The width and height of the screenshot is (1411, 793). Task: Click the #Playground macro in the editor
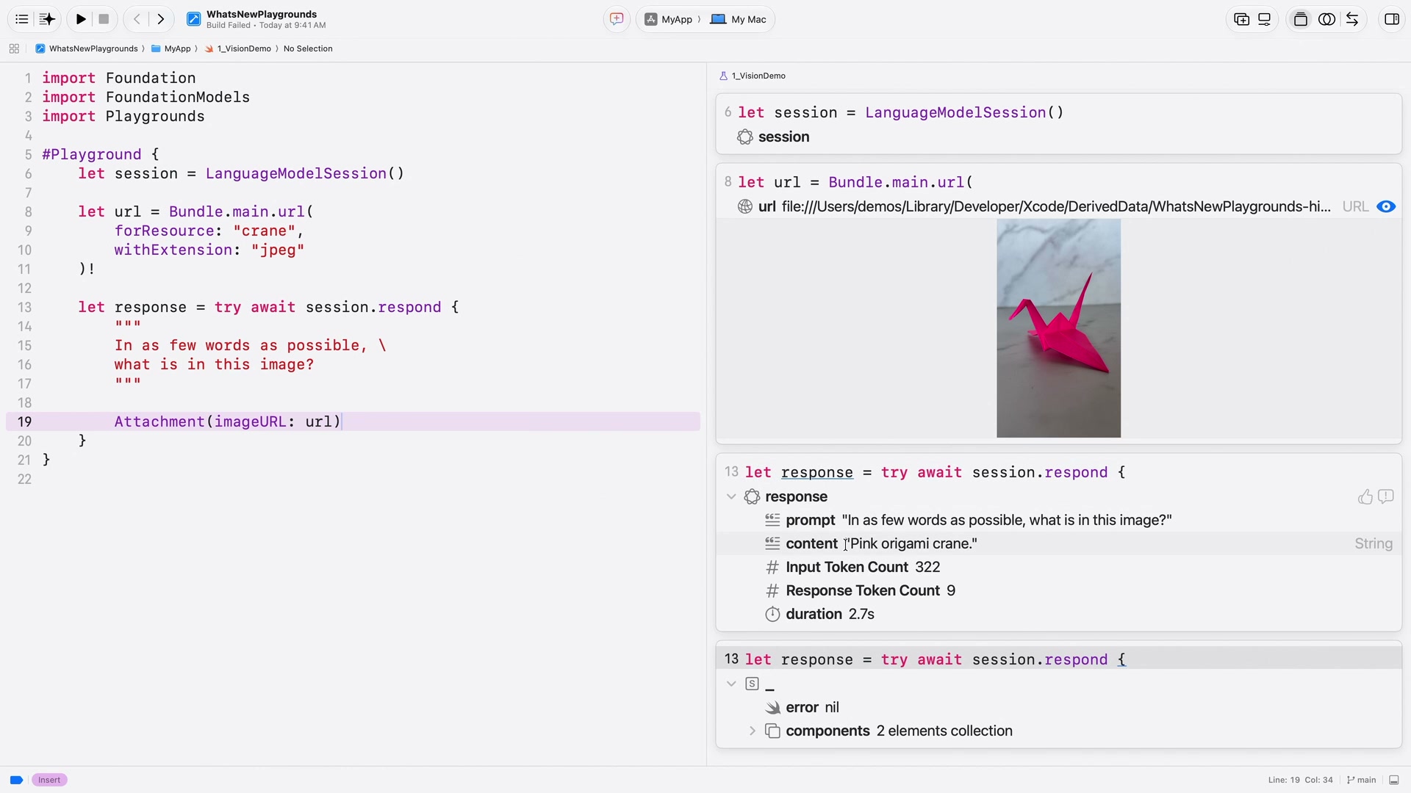pos(91,154)
